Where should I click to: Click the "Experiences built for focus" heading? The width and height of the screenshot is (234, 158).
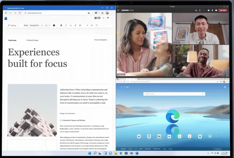[37, 58]
